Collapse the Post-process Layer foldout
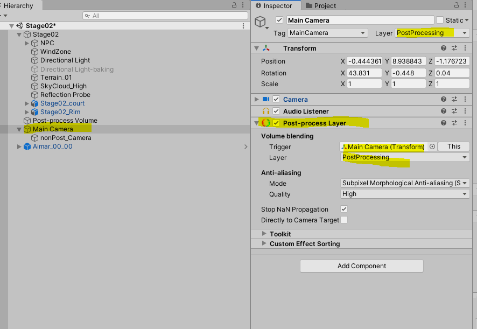The image size is (477, 329). (x=256, y=123)
